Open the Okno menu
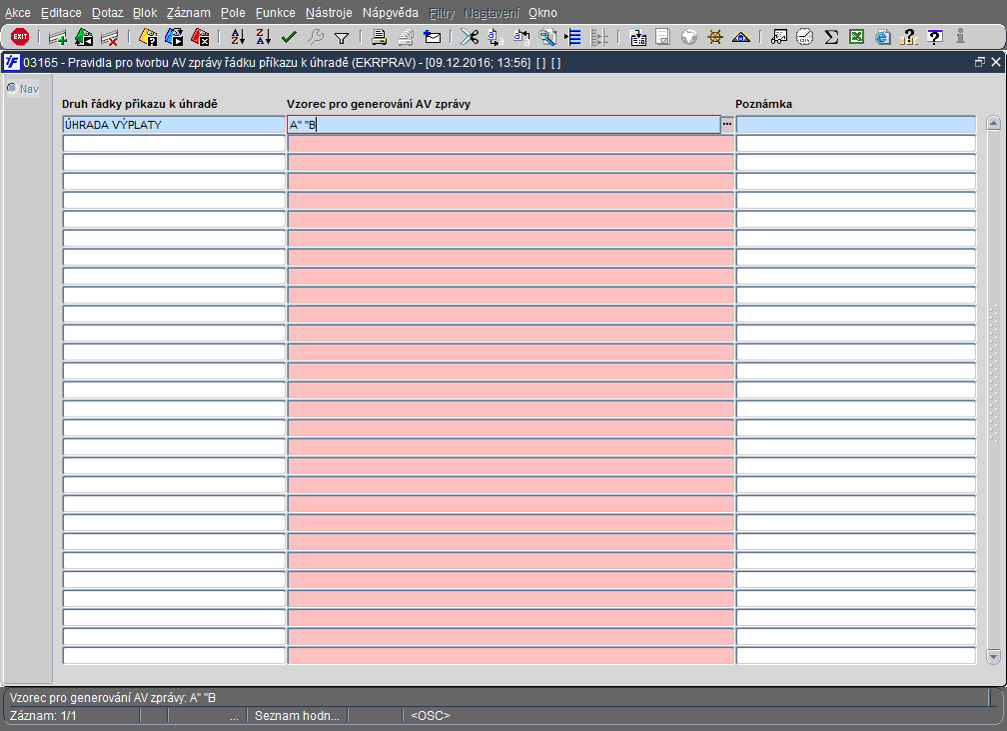The width and height of the screenshot is (1007, 731). click(542, 13)
